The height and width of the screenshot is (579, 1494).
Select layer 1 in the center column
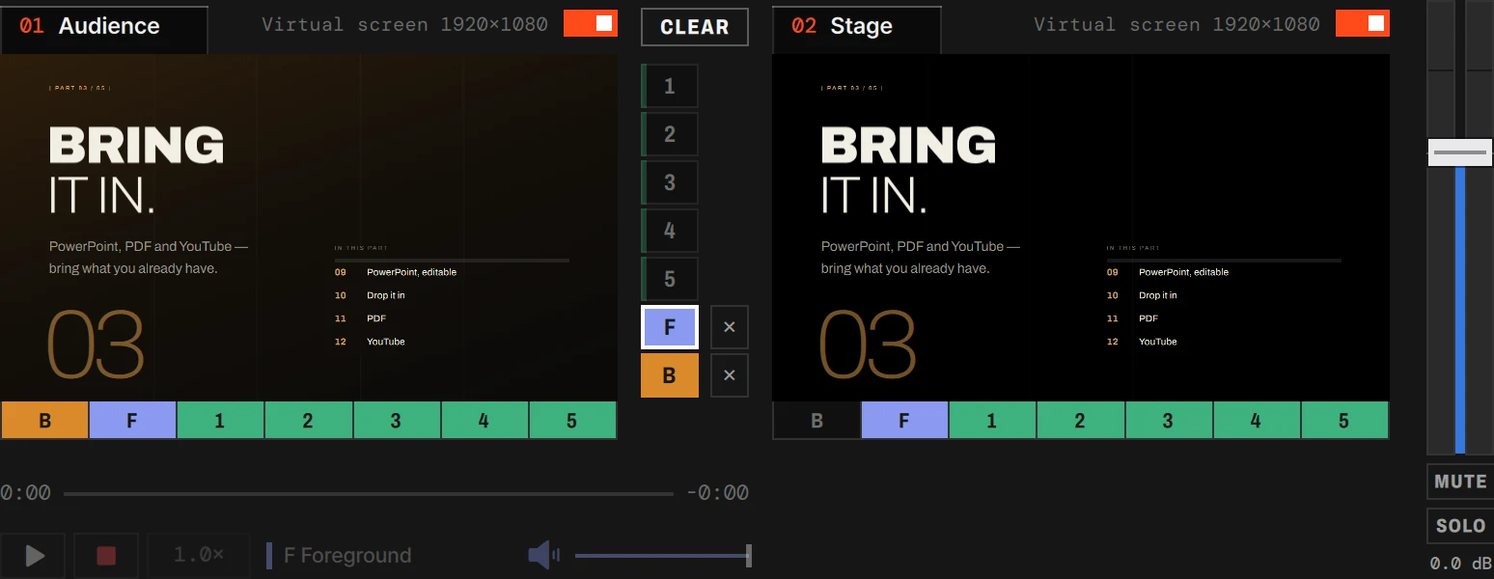click(670, 86)
